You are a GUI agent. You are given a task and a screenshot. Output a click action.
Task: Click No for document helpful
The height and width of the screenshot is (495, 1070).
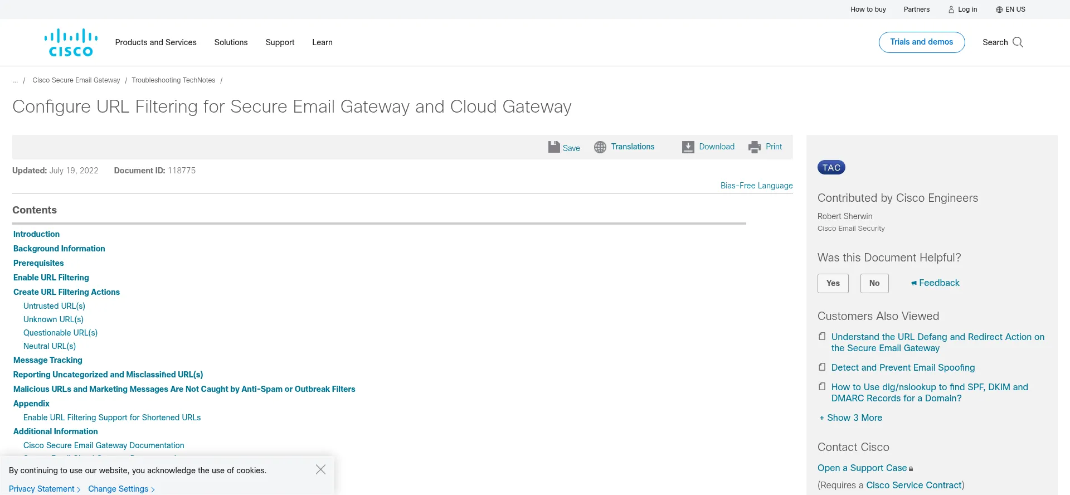pos(874,283)
